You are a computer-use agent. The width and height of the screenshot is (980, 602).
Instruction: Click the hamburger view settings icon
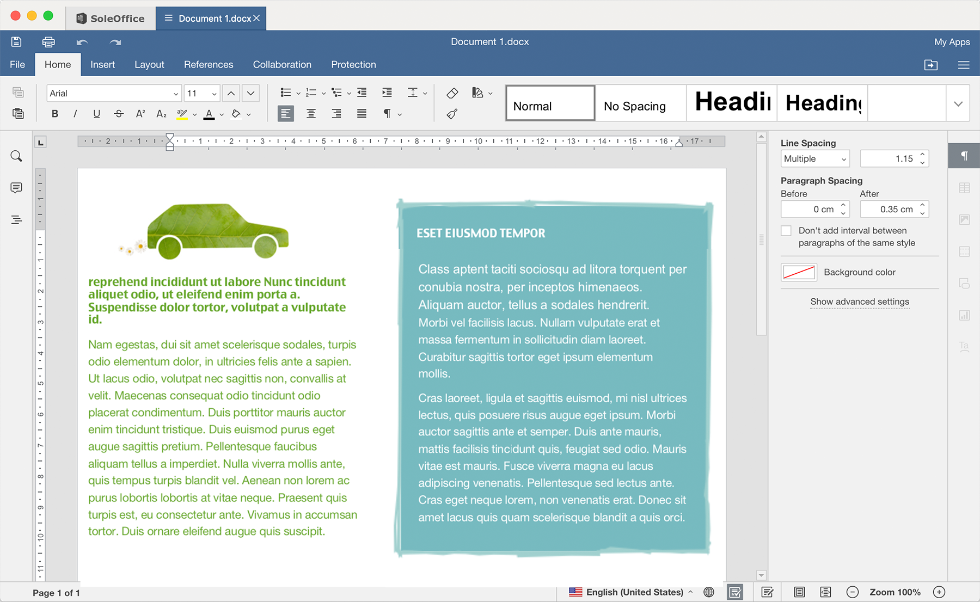coord(964,65)
